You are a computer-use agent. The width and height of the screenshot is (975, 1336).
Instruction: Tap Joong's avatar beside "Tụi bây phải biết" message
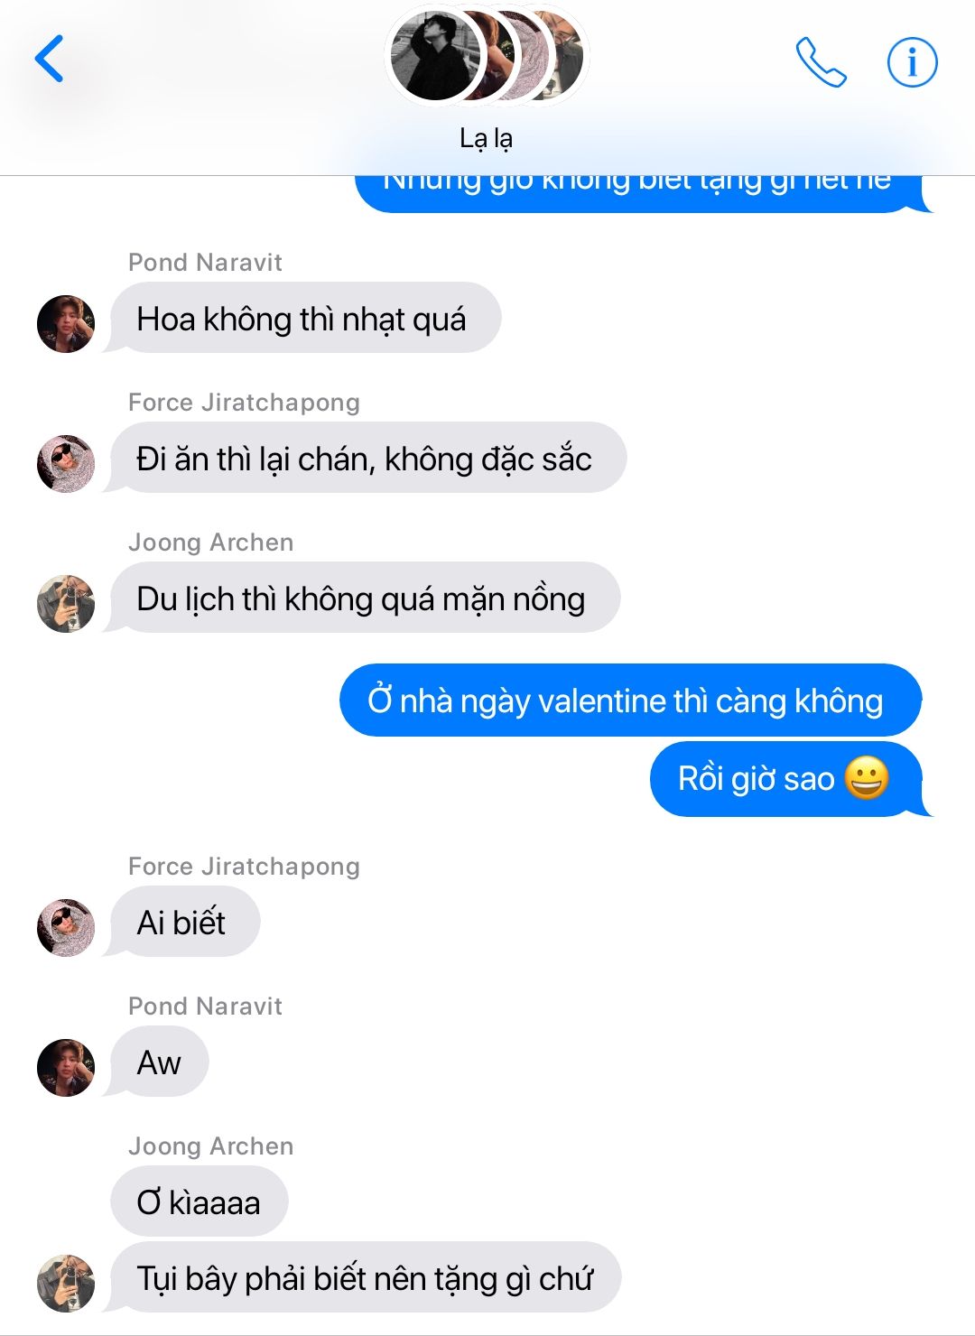click(66, 1283)
